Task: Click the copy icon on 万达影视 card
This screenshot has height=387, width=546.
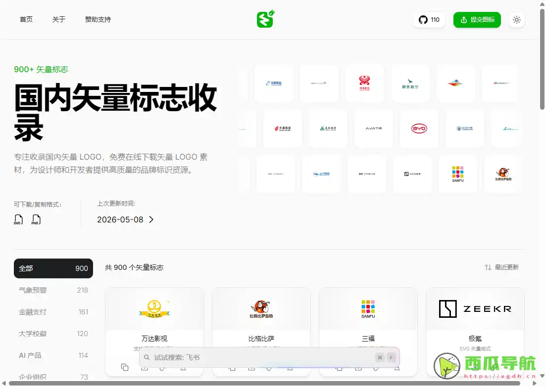Action: pos(125,367)
